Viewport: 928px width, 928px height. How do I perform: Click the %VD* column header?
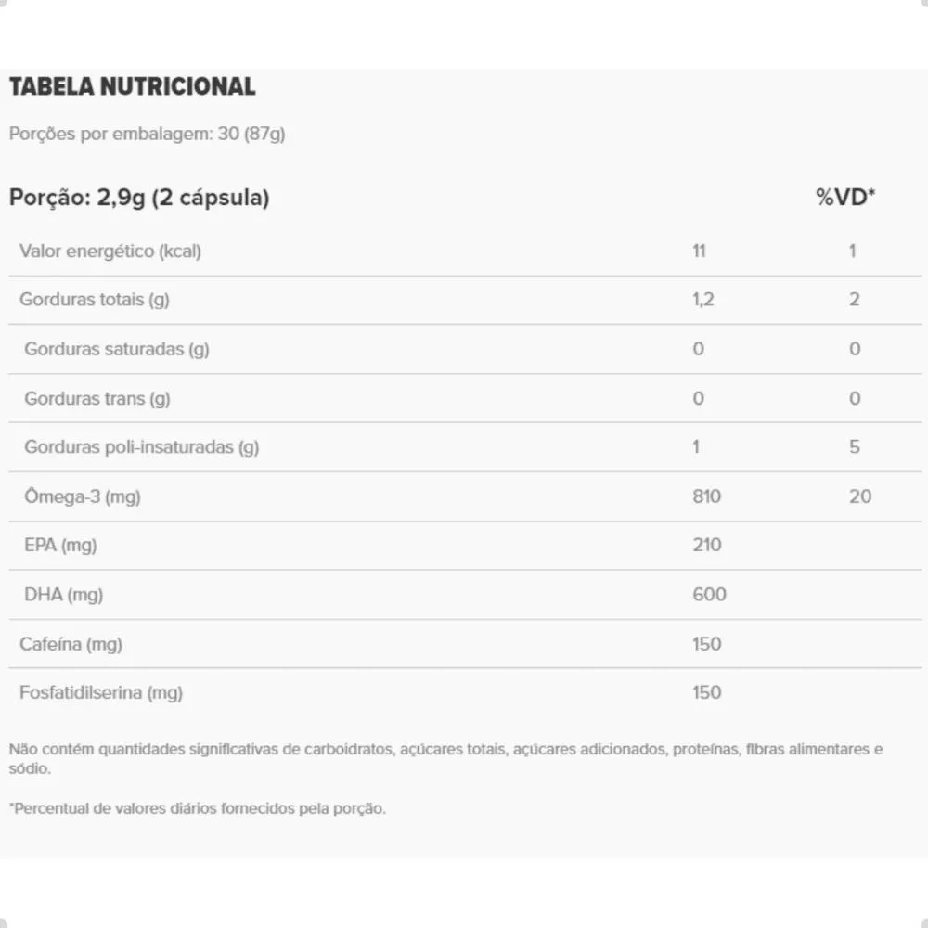pos(845,197)
